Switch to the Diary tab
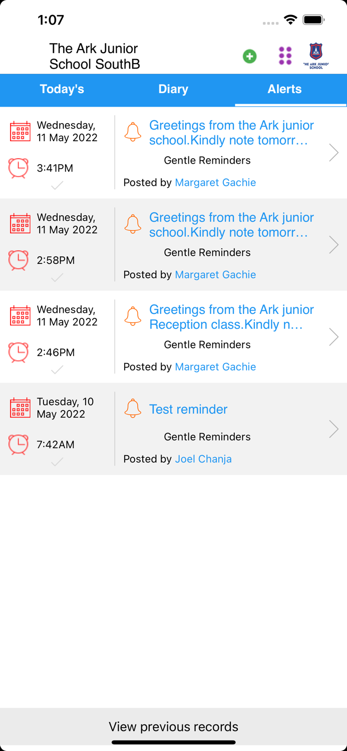 pyautogui.click(x=173, y=89)
